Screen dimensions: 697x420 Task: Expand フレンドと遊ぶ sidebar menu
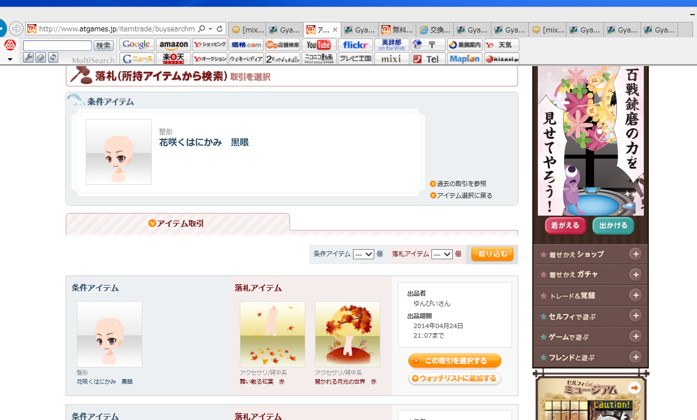coord(635,357)
